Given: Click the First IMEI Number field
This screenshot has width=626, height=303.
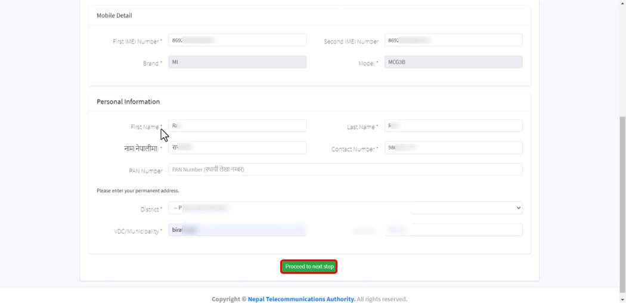Looking at the screenshot, I should click(237, 40).
